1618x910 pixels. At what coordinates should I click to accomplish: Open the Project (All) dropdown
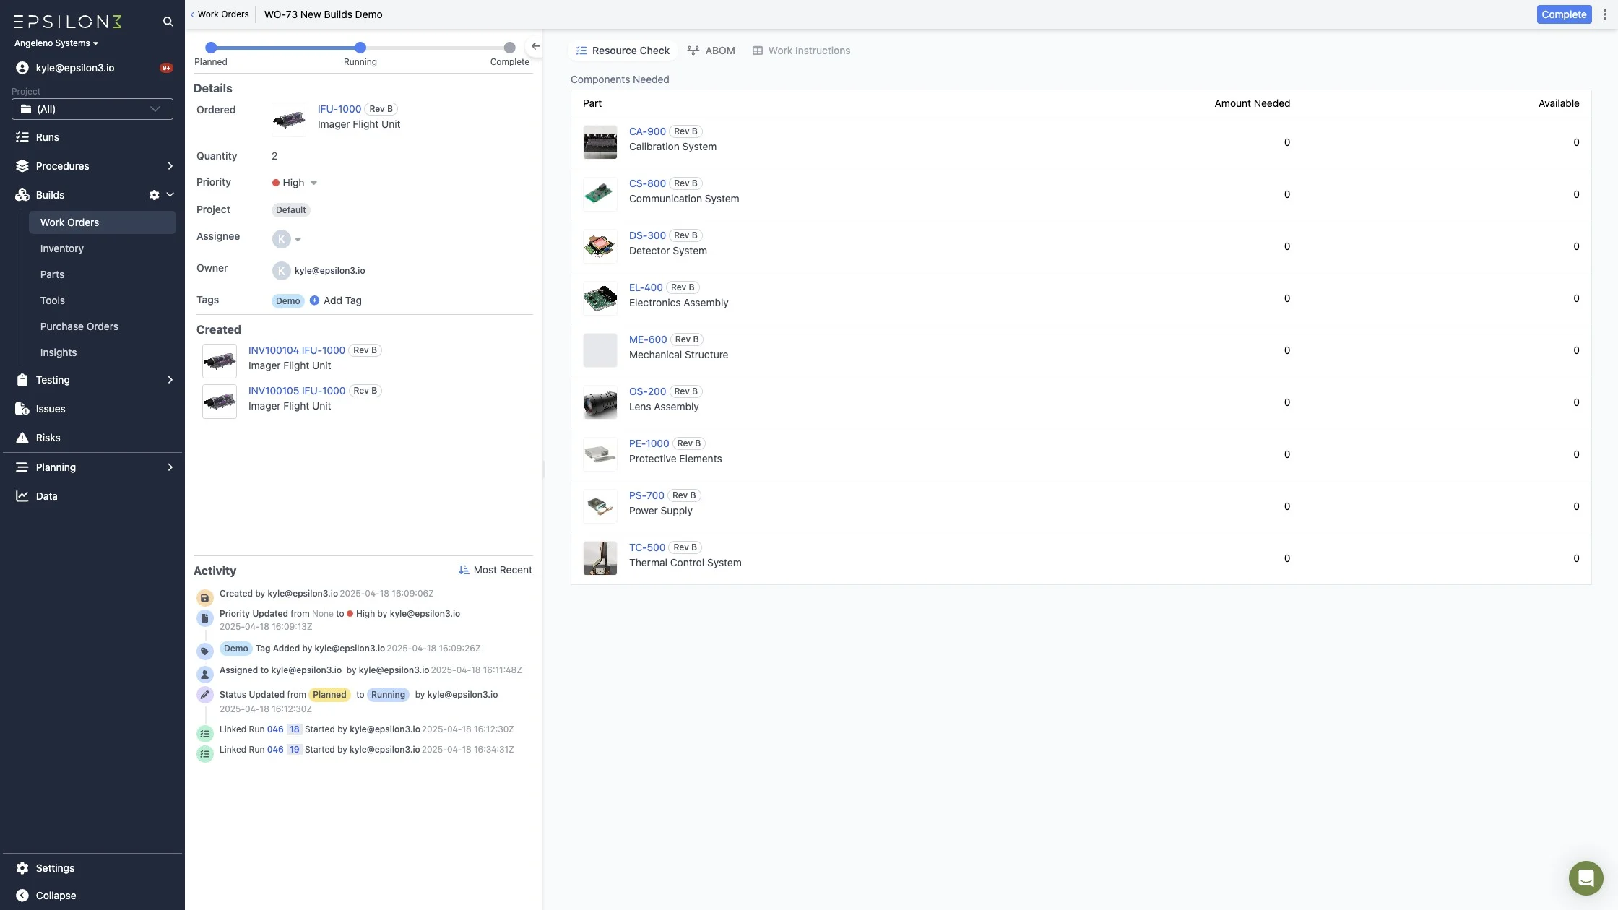tap(92, 109)
